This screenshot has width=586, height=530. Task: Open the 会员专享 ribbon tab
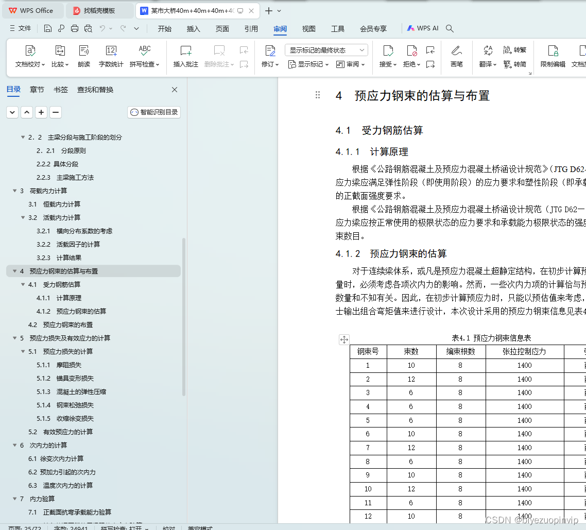[373, 29]
